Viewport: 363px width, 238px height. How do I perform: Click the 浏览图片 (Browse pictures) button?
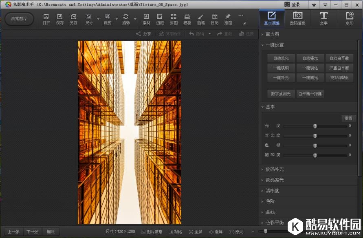[x=19, y=19]
